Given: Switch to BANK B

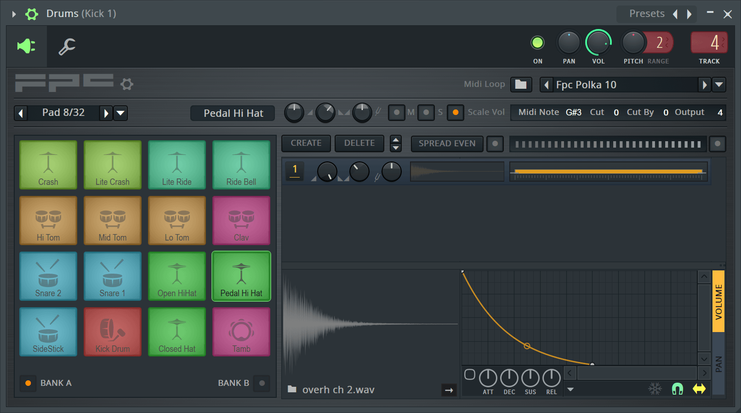Looking at the screenshot, I should (262, 383).
